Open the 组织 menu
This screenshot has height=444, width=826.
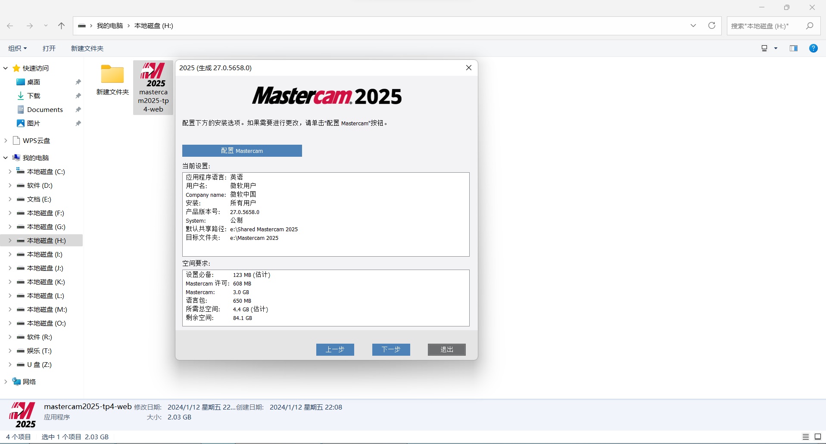tap(18, 48)
